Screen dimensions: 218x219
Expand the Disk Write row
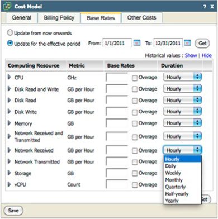tap(9, 112)
